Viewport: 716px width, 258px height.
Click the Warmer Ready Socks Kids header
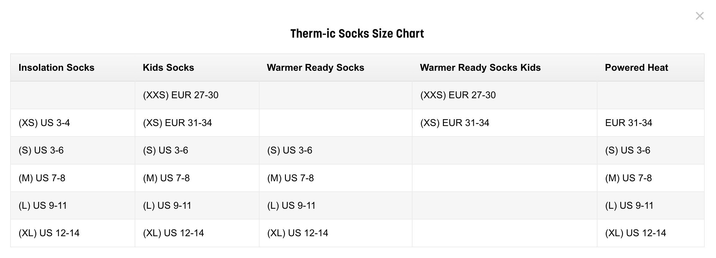click(480, 67)
